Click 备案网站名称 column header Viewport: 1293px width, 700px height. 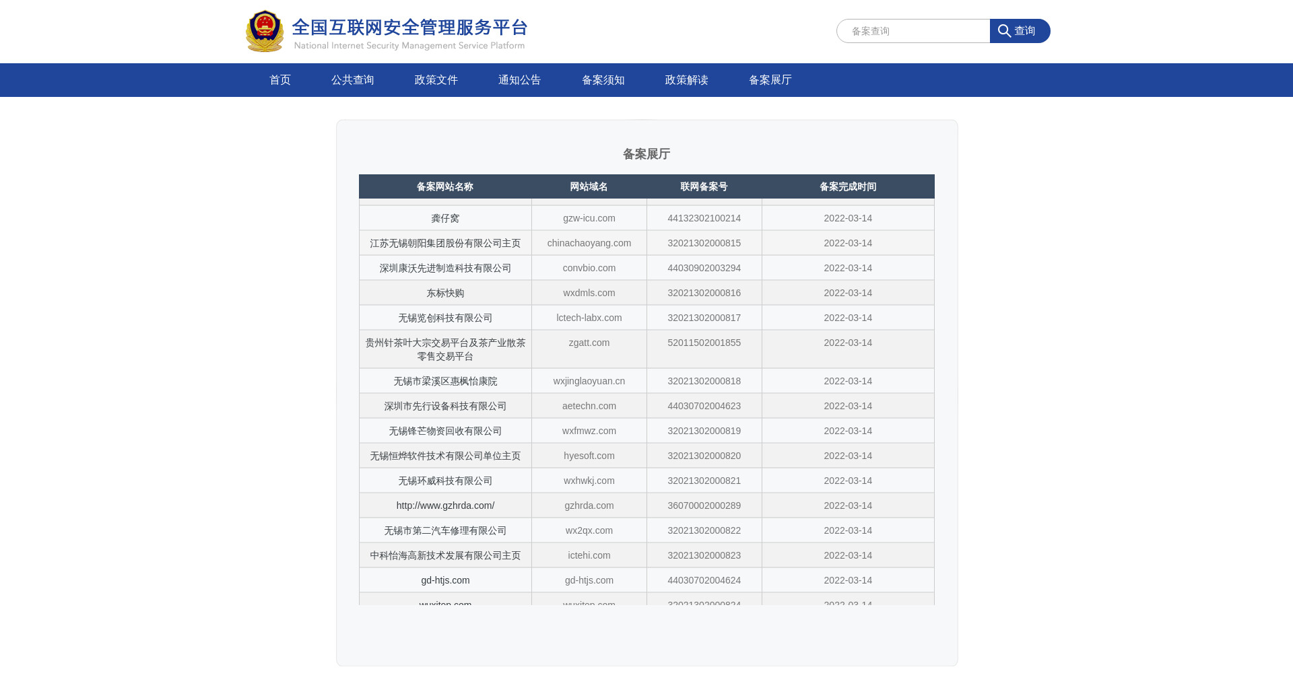(445, 186)
